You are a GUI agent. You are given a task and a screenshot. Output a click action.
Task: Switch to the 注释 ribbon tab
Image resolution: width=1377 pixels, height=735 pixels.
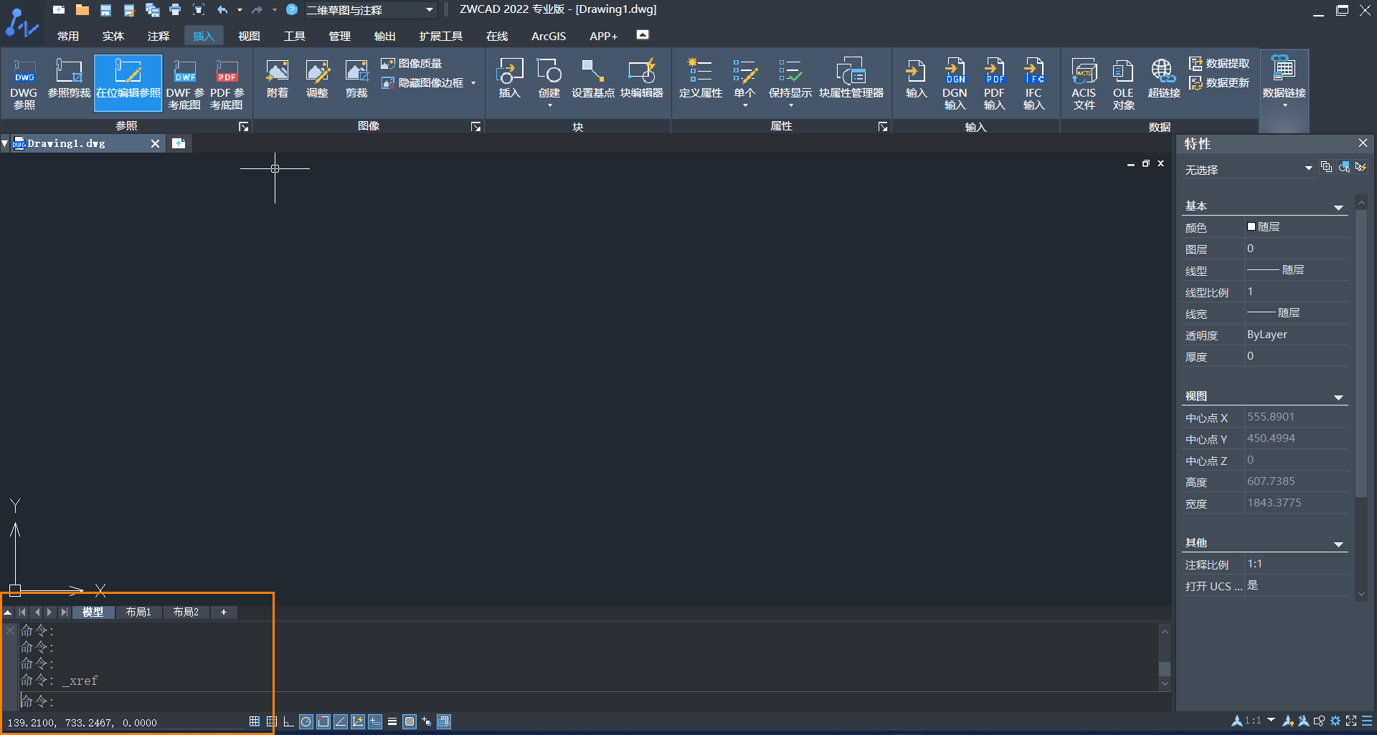click(158, 36)
